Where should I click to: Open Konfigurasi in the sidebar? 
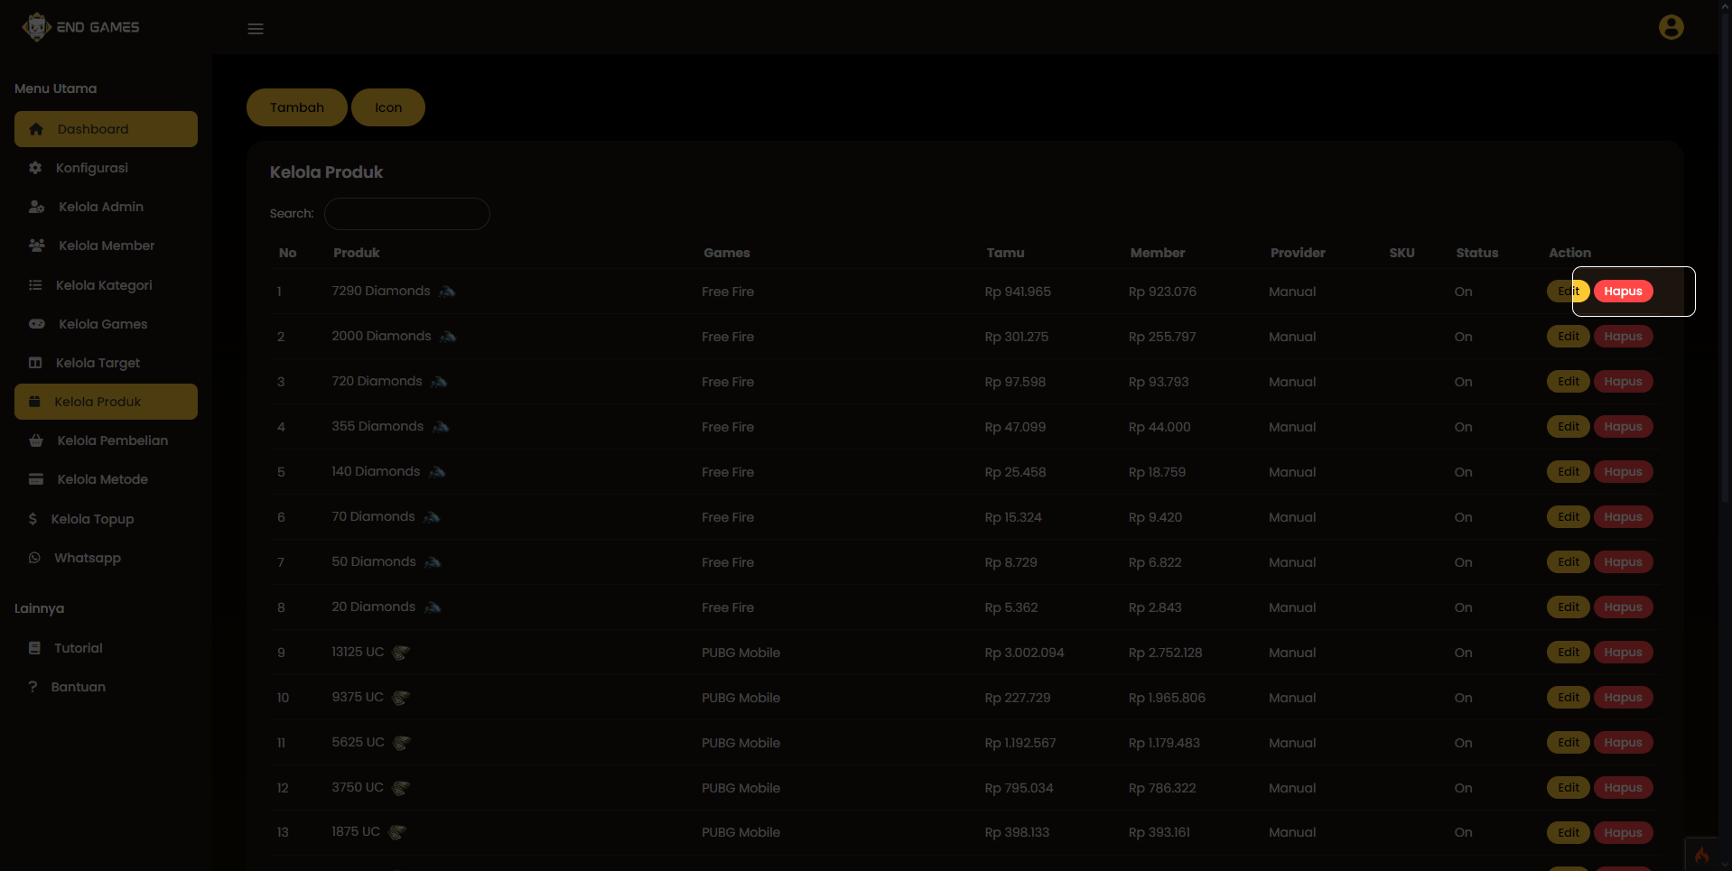(106, 168)
